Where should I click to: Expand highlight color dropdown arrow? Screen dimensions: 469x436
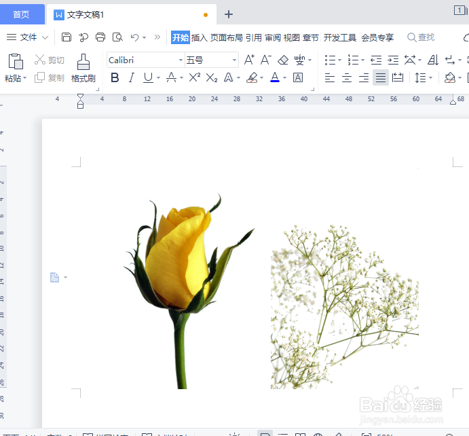tap(262, 78)
